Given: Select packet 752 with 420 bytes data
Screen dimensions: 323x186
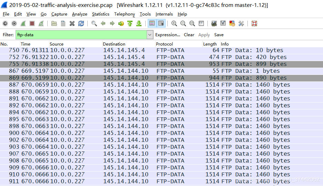Looking at the screenshot, I should click(x=161, y=57).
